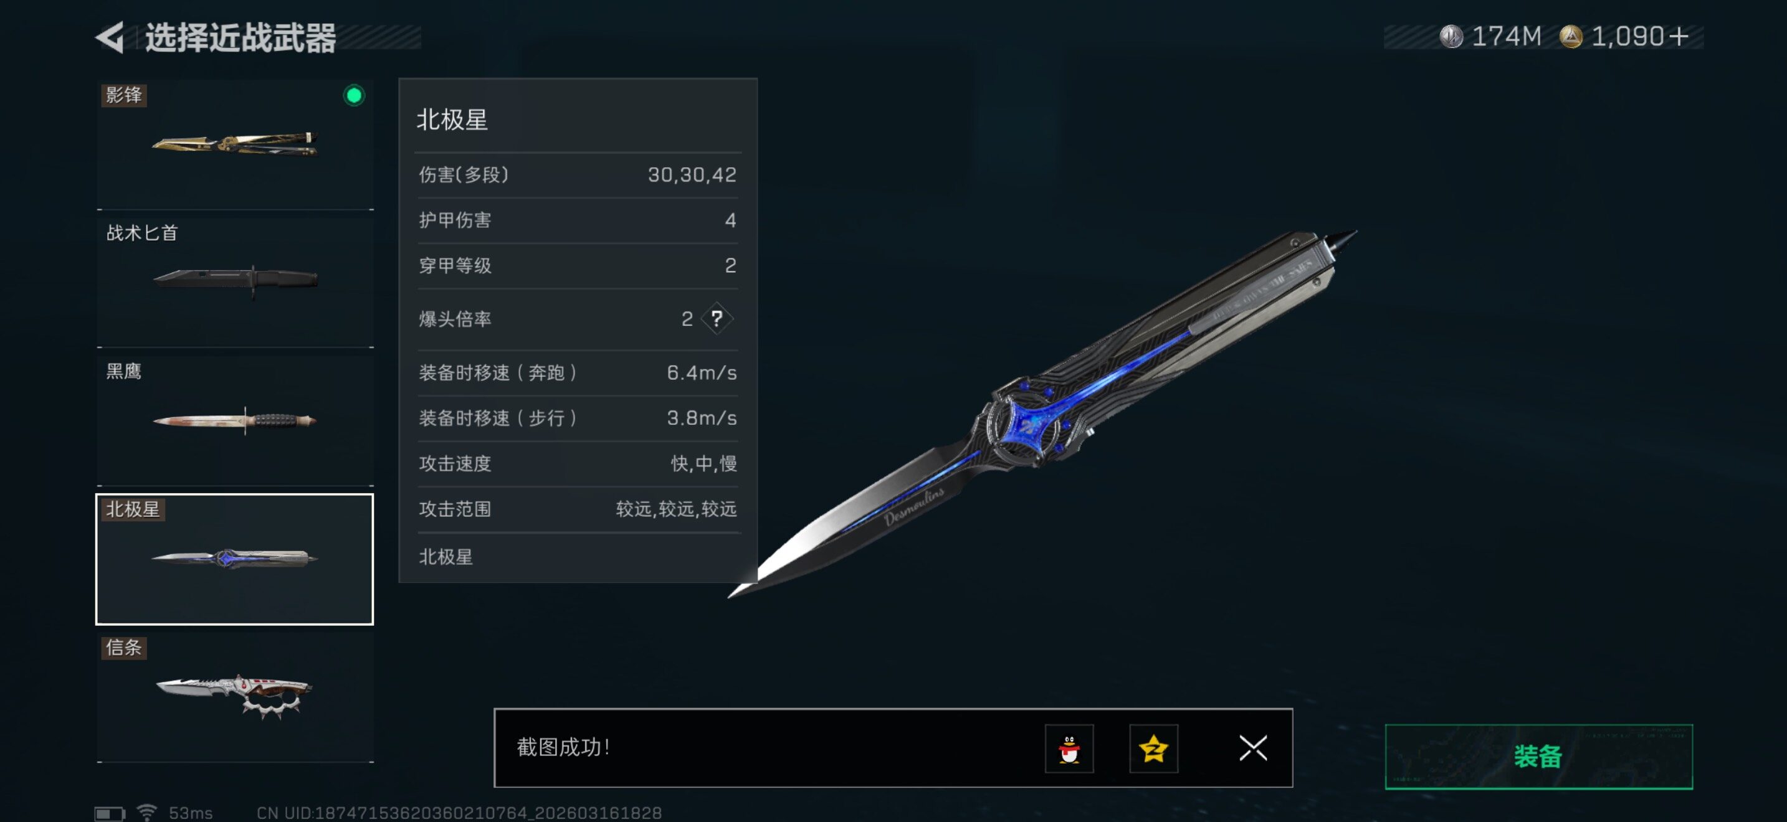Click the large 北极星 knife preview
This screenshot has width=1787, height=822.
[1042, 413]
